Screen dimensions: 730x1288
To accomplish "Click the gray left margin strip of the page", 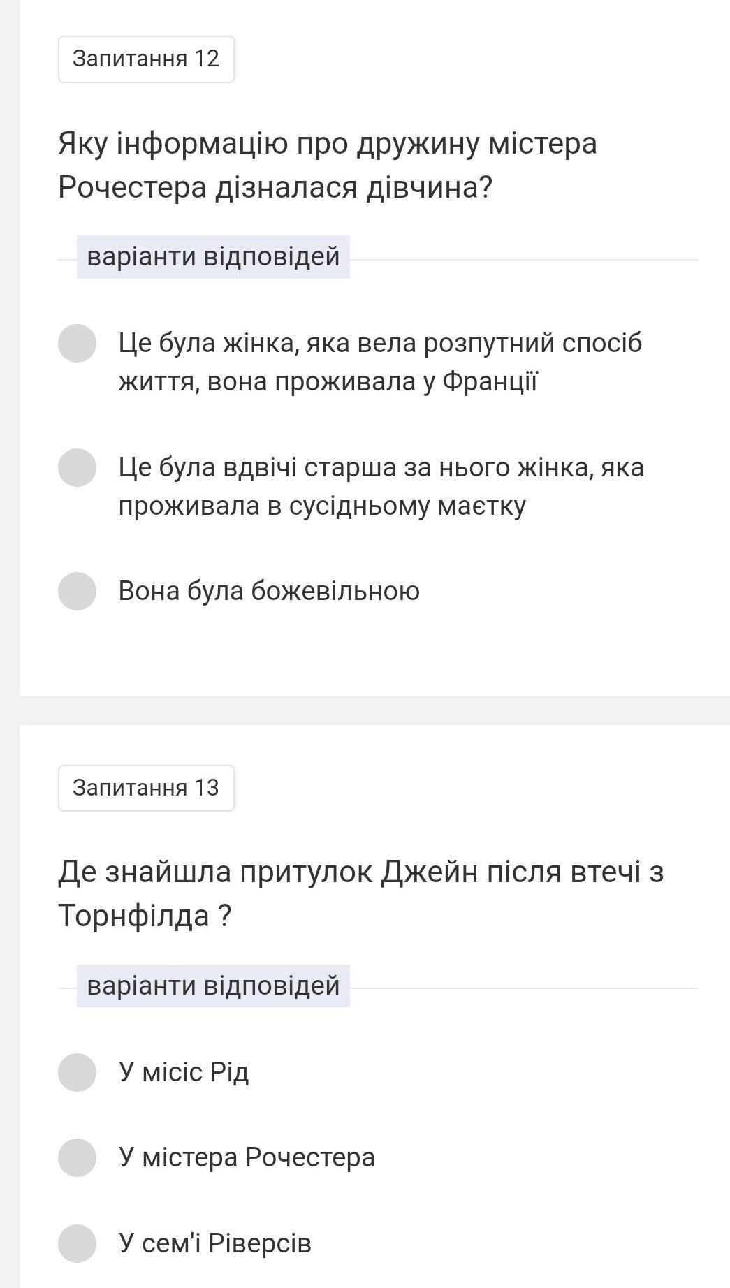I will tap(9, 644).
